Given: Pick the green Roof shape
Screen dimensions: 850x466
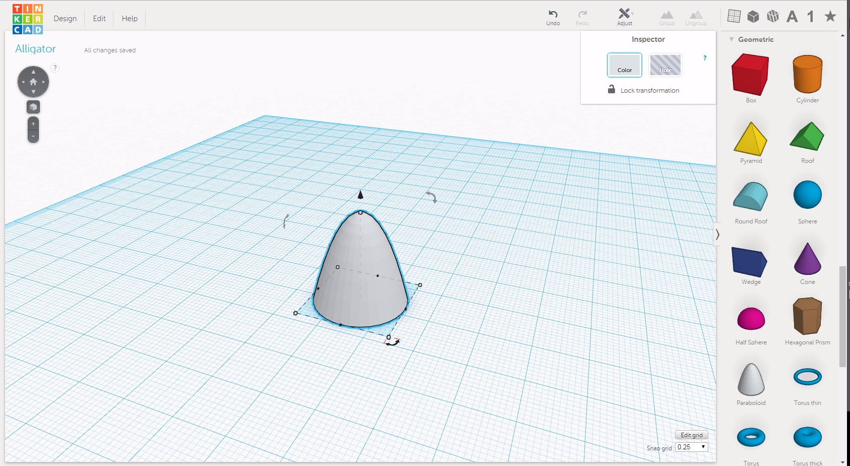Looking at the screenshot, I should (x=807, y=136).
